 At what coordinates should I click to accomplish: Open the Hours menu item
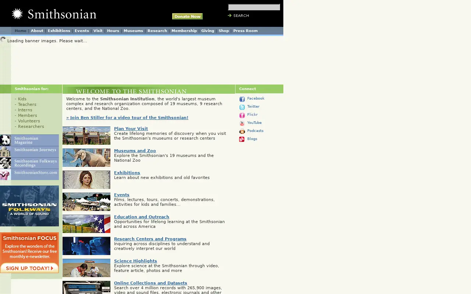pos(113,31)
